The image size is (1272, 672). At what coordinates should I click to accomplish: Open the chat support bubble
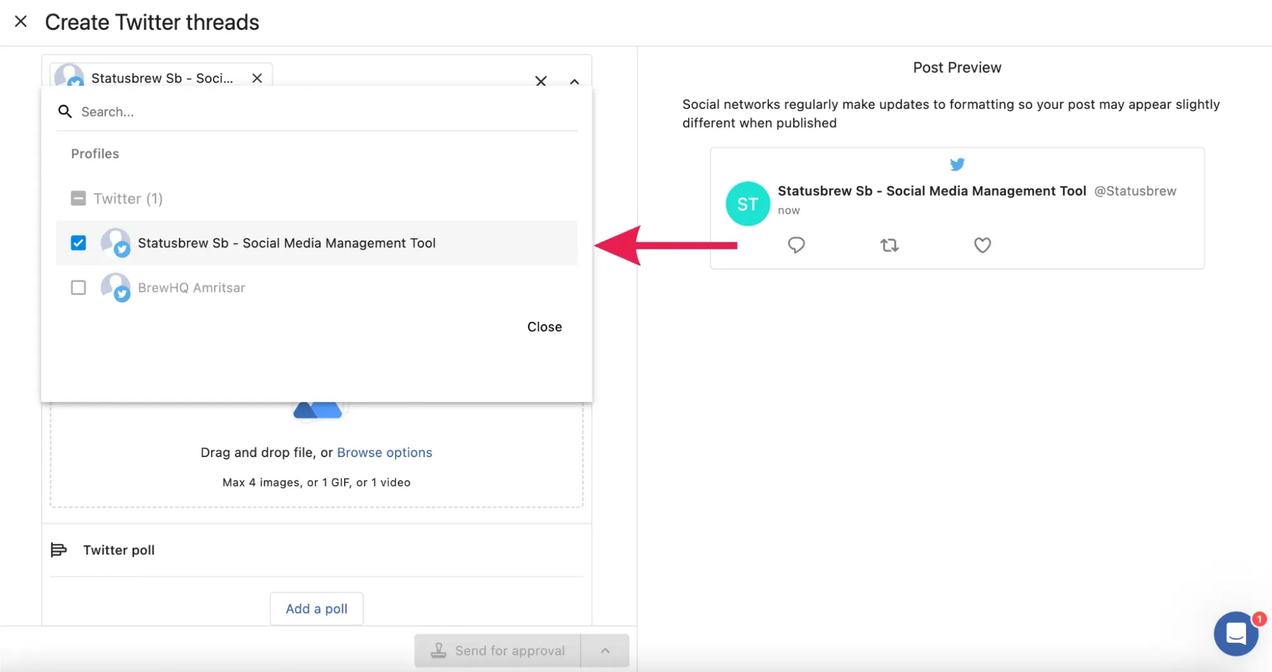[x=1236, y=633]
